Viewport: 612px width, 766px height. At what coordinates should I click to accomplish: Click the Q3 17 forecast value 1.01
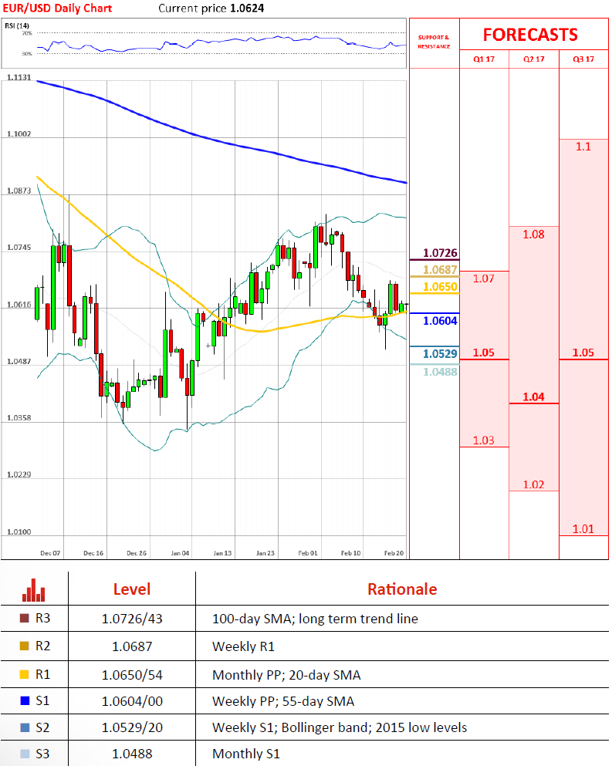583,529
